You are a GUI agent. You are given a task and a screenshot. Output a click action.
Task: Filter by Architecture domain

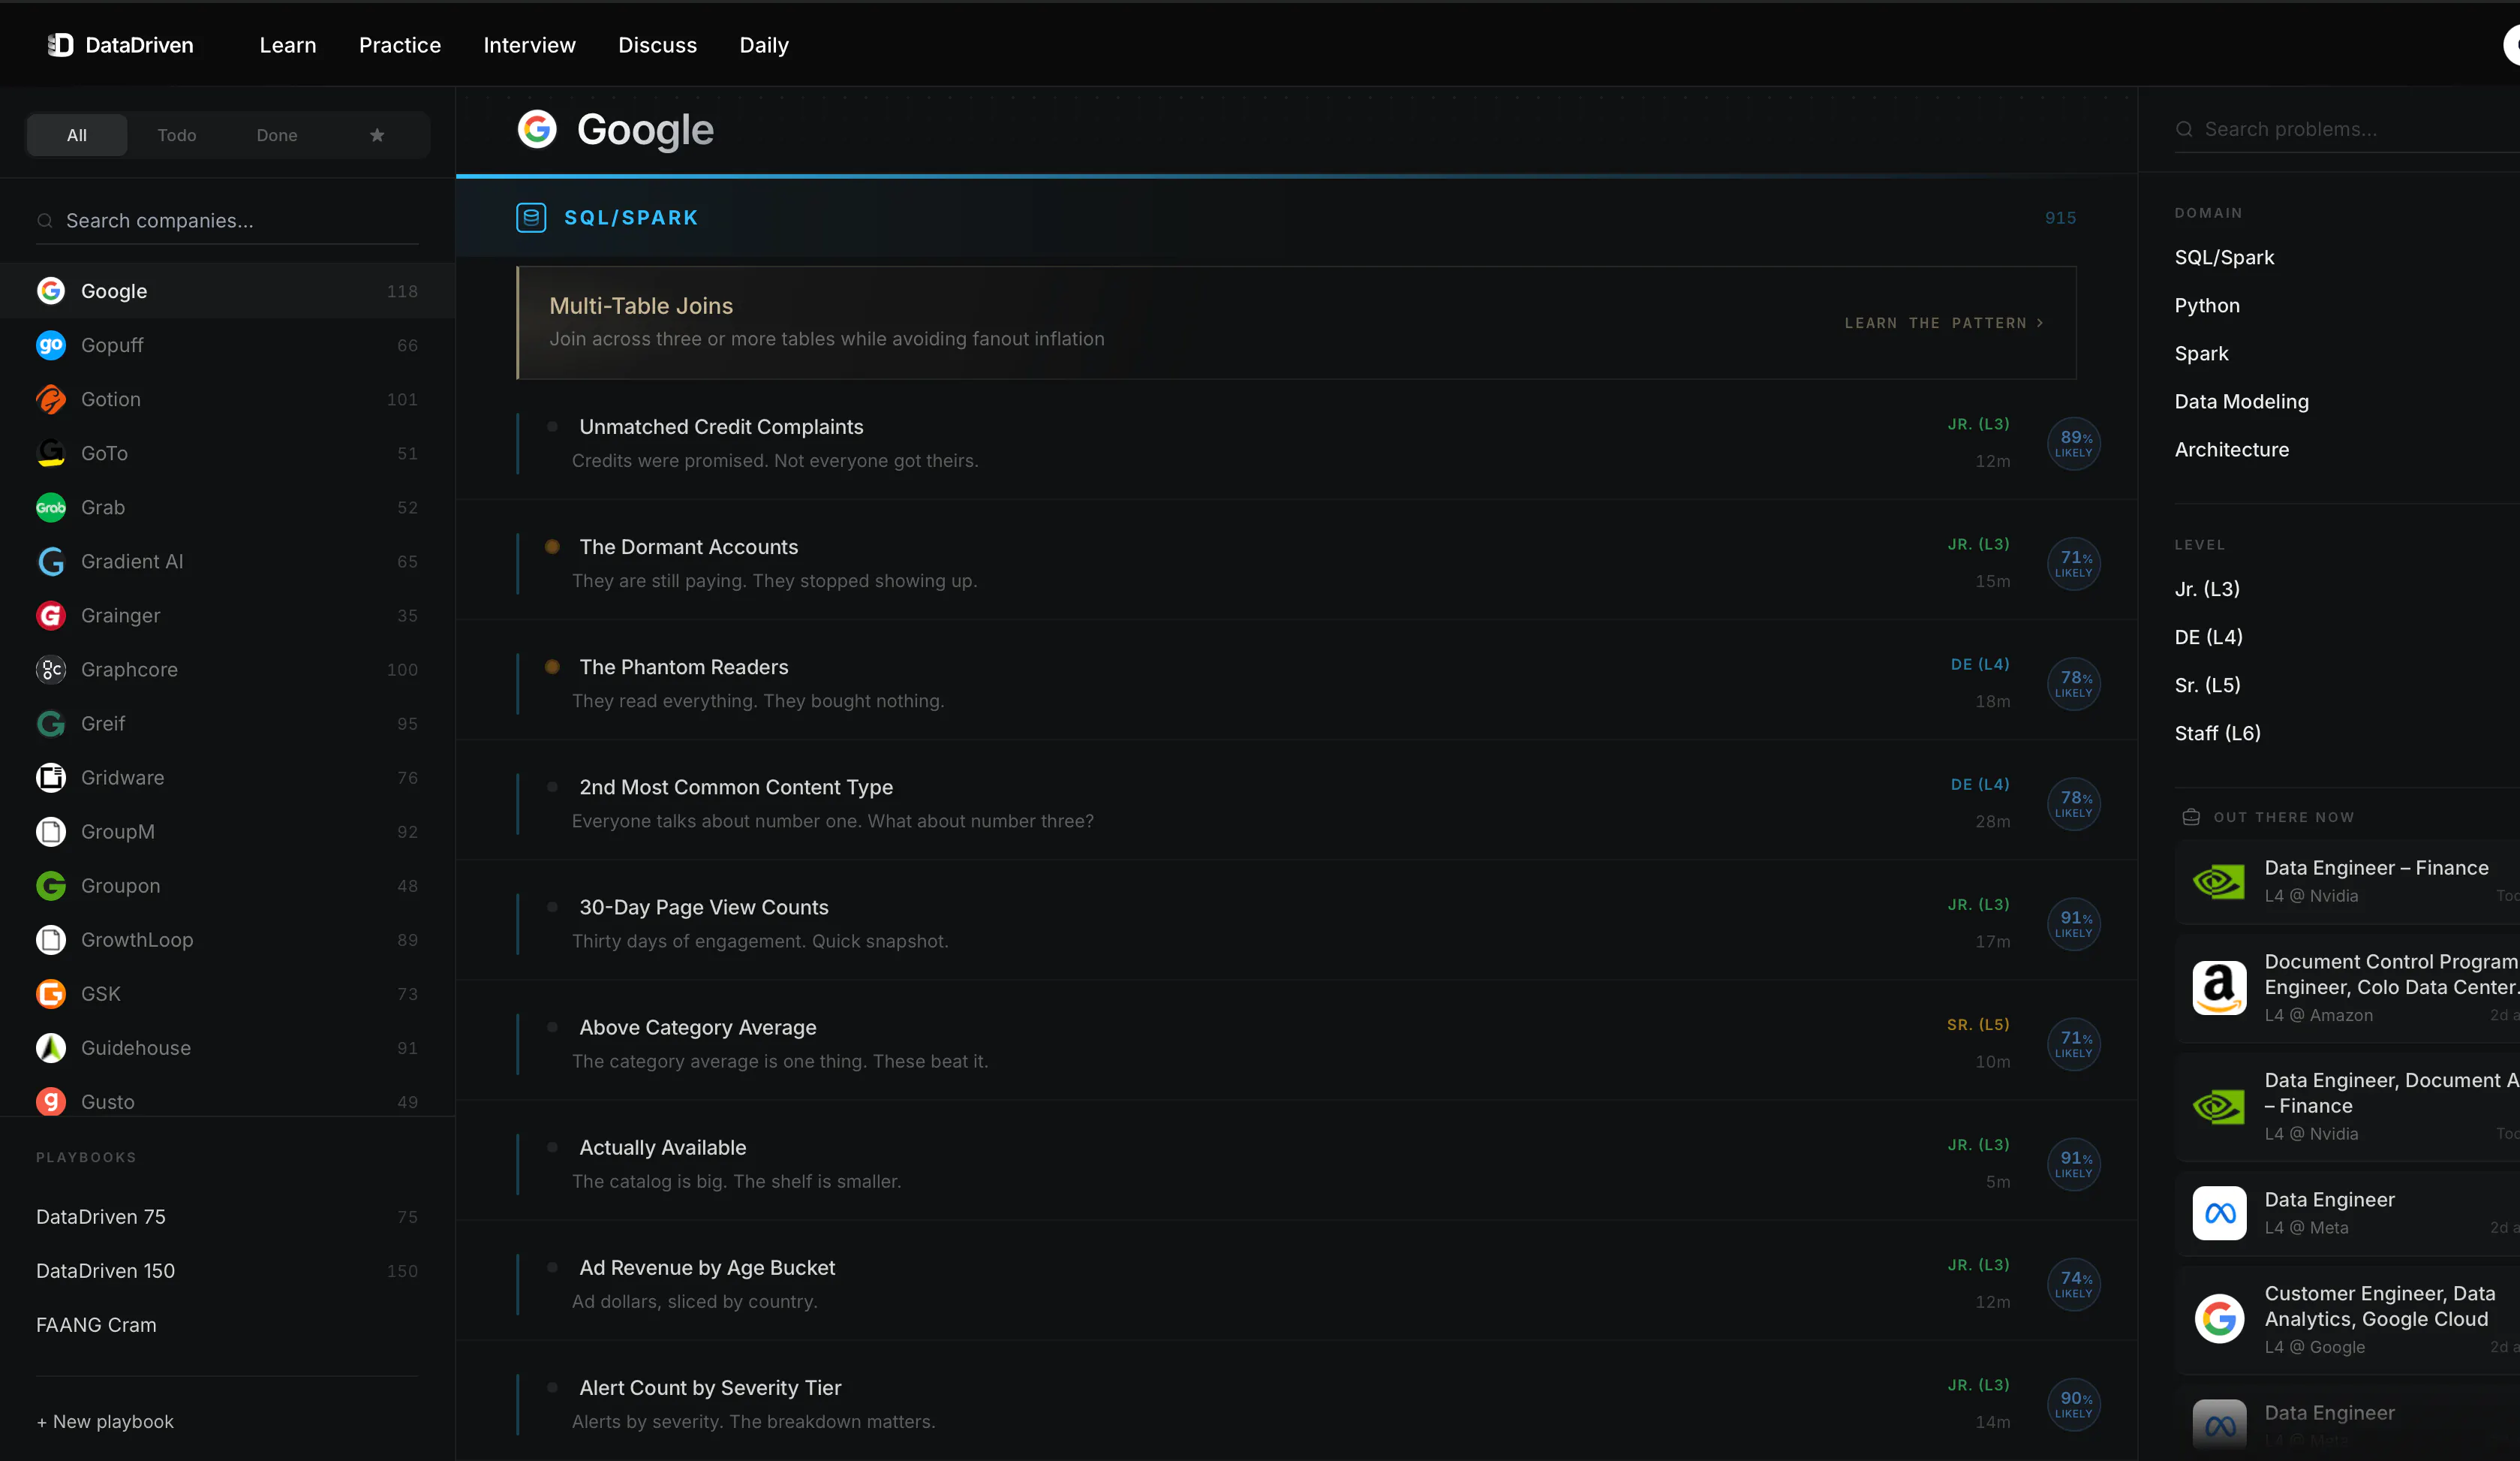[x=2232, y=449]
